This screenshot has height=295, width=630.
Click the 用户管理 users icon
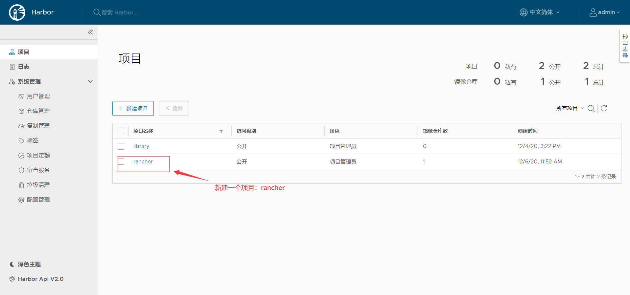(x=21, y=96)
